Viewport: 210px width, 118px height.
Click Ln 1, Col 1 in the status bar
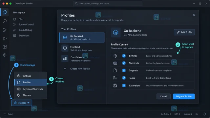click(x=166, y=114)
